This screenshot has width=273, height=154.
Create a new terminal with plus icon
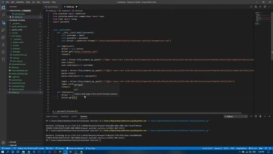[251, 116]
